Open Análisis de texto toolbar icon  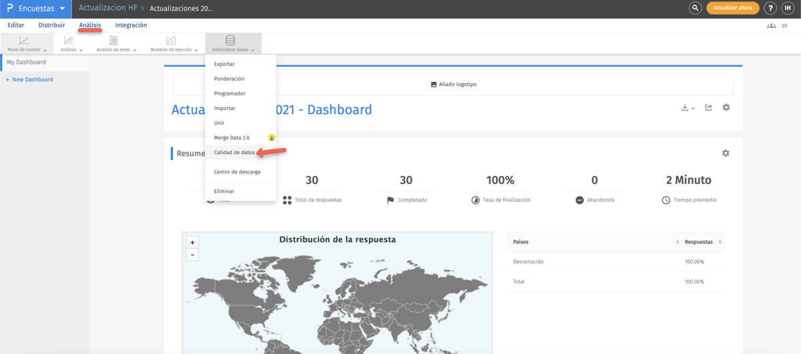click(113, 40)
